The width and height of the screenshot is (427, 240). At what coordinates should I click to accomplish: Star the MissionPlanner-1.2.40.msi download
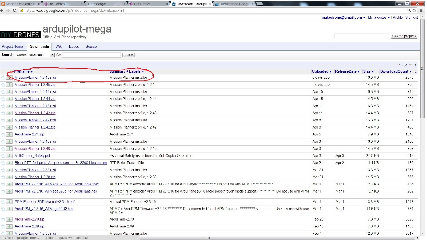pos(3,142)
